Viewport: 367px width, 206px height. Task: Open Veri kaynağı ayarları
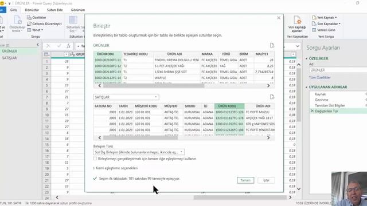[x=297, y=24]
